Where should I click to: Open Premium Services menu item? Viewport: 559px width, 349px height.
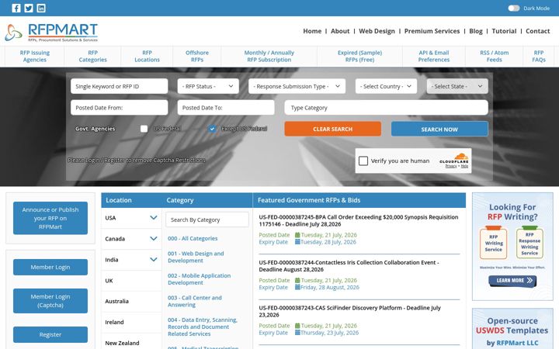[432, 31]
